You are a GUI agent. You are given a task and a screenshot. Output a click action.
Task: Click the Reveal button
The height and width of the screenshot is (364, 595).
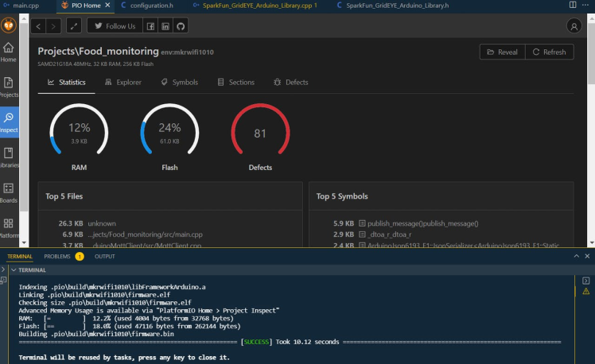(x=501, y=52)
